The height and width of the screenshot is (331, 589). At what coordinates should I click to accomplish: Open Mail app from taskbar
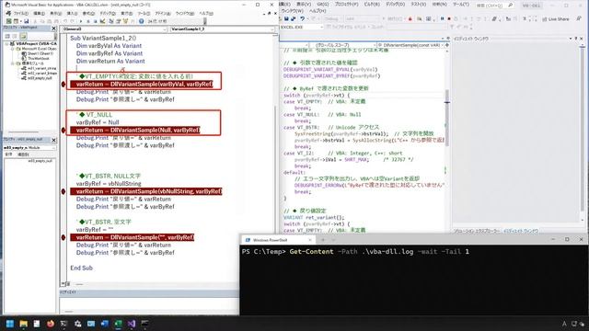pos(91,324)
